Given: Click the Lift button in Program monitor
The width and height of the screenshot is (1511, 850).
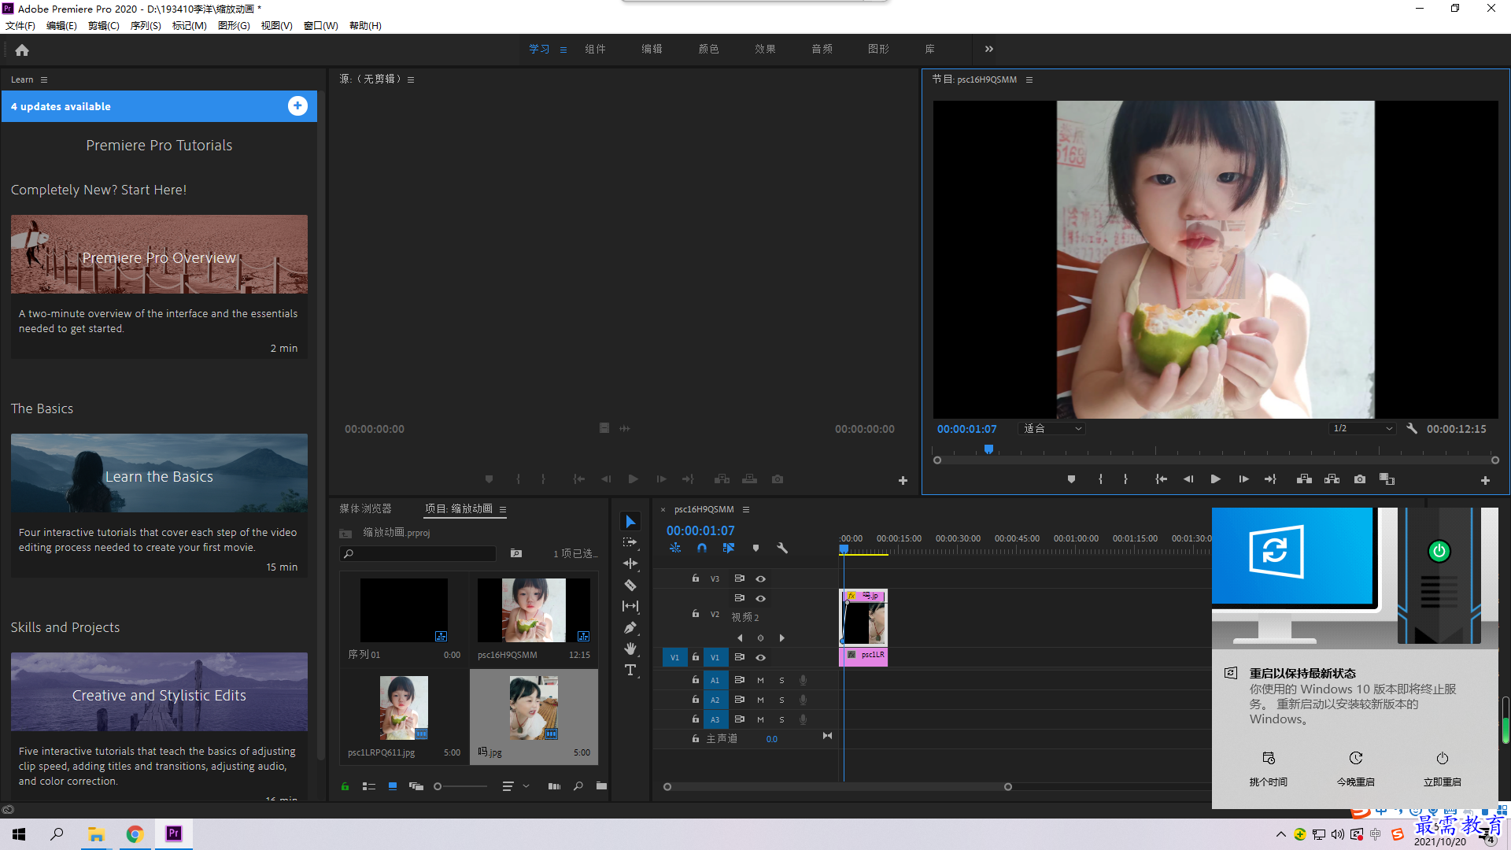Looking at the screenshot, I should pyautogui.click(x=1304, y=479).
